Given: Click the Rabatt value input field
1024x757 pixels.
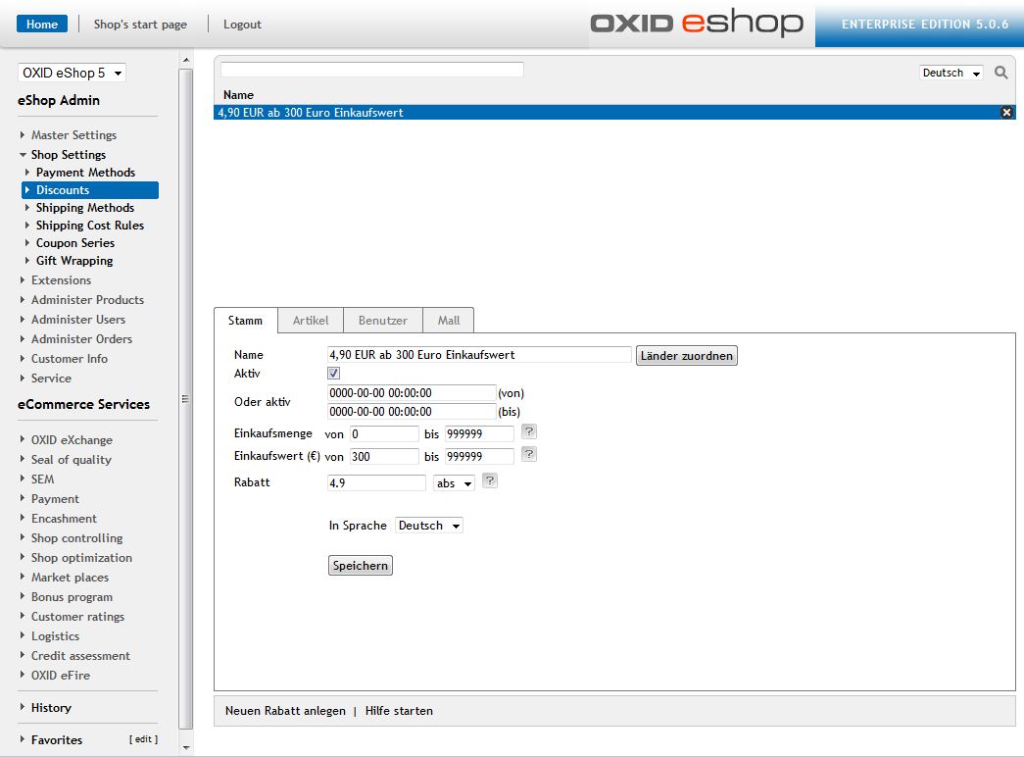Looking at the screenshot, I should coord(376,483).
